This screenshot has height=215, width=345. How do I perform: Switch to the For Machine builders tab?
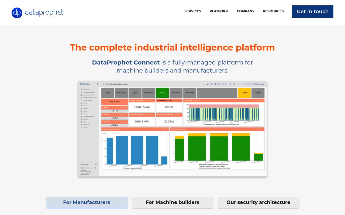coord(172,202)
